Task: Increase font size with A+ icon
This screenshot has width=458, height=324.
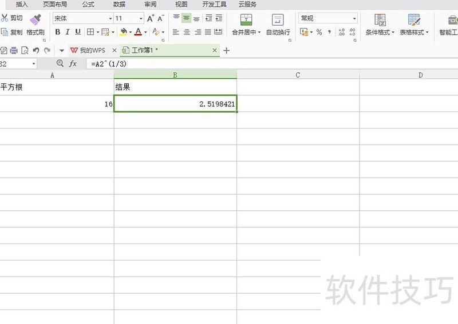Action: (151, 18)
